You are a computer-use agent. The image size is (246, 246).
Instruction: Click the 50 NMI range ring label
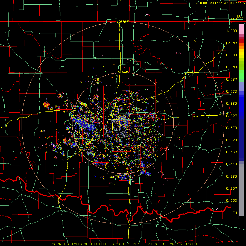123,72
